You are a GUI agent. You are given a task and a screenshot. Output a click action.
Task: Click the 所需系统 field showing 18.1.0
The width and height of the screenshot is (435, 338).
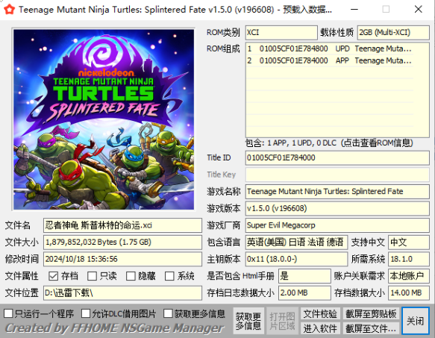tap(409, 259)
